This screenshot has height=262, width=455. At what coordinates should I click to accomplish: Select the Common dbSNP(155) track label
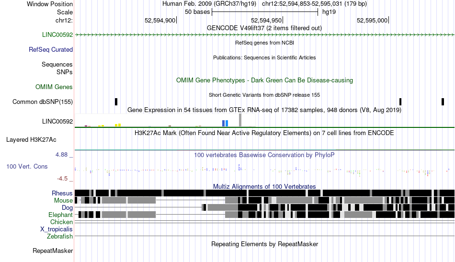coord(43,102)
